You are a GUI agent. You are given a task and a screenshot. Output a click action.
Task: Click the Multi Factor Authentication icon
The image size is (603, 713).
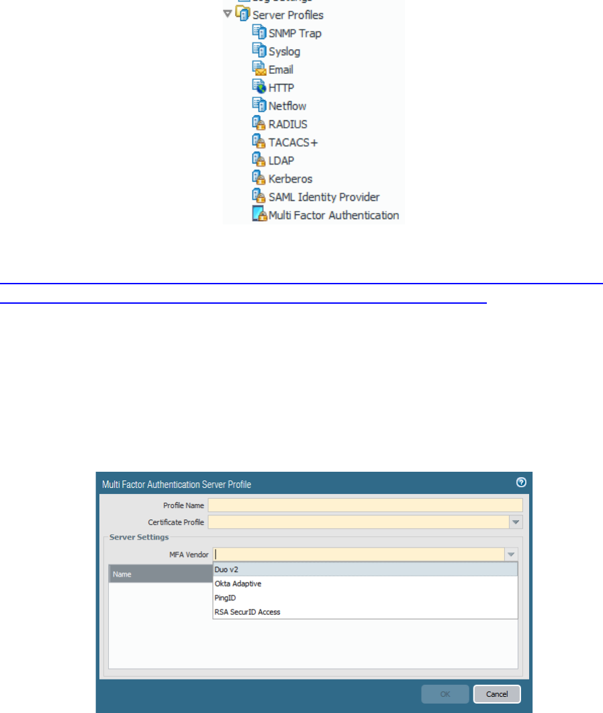259,214
